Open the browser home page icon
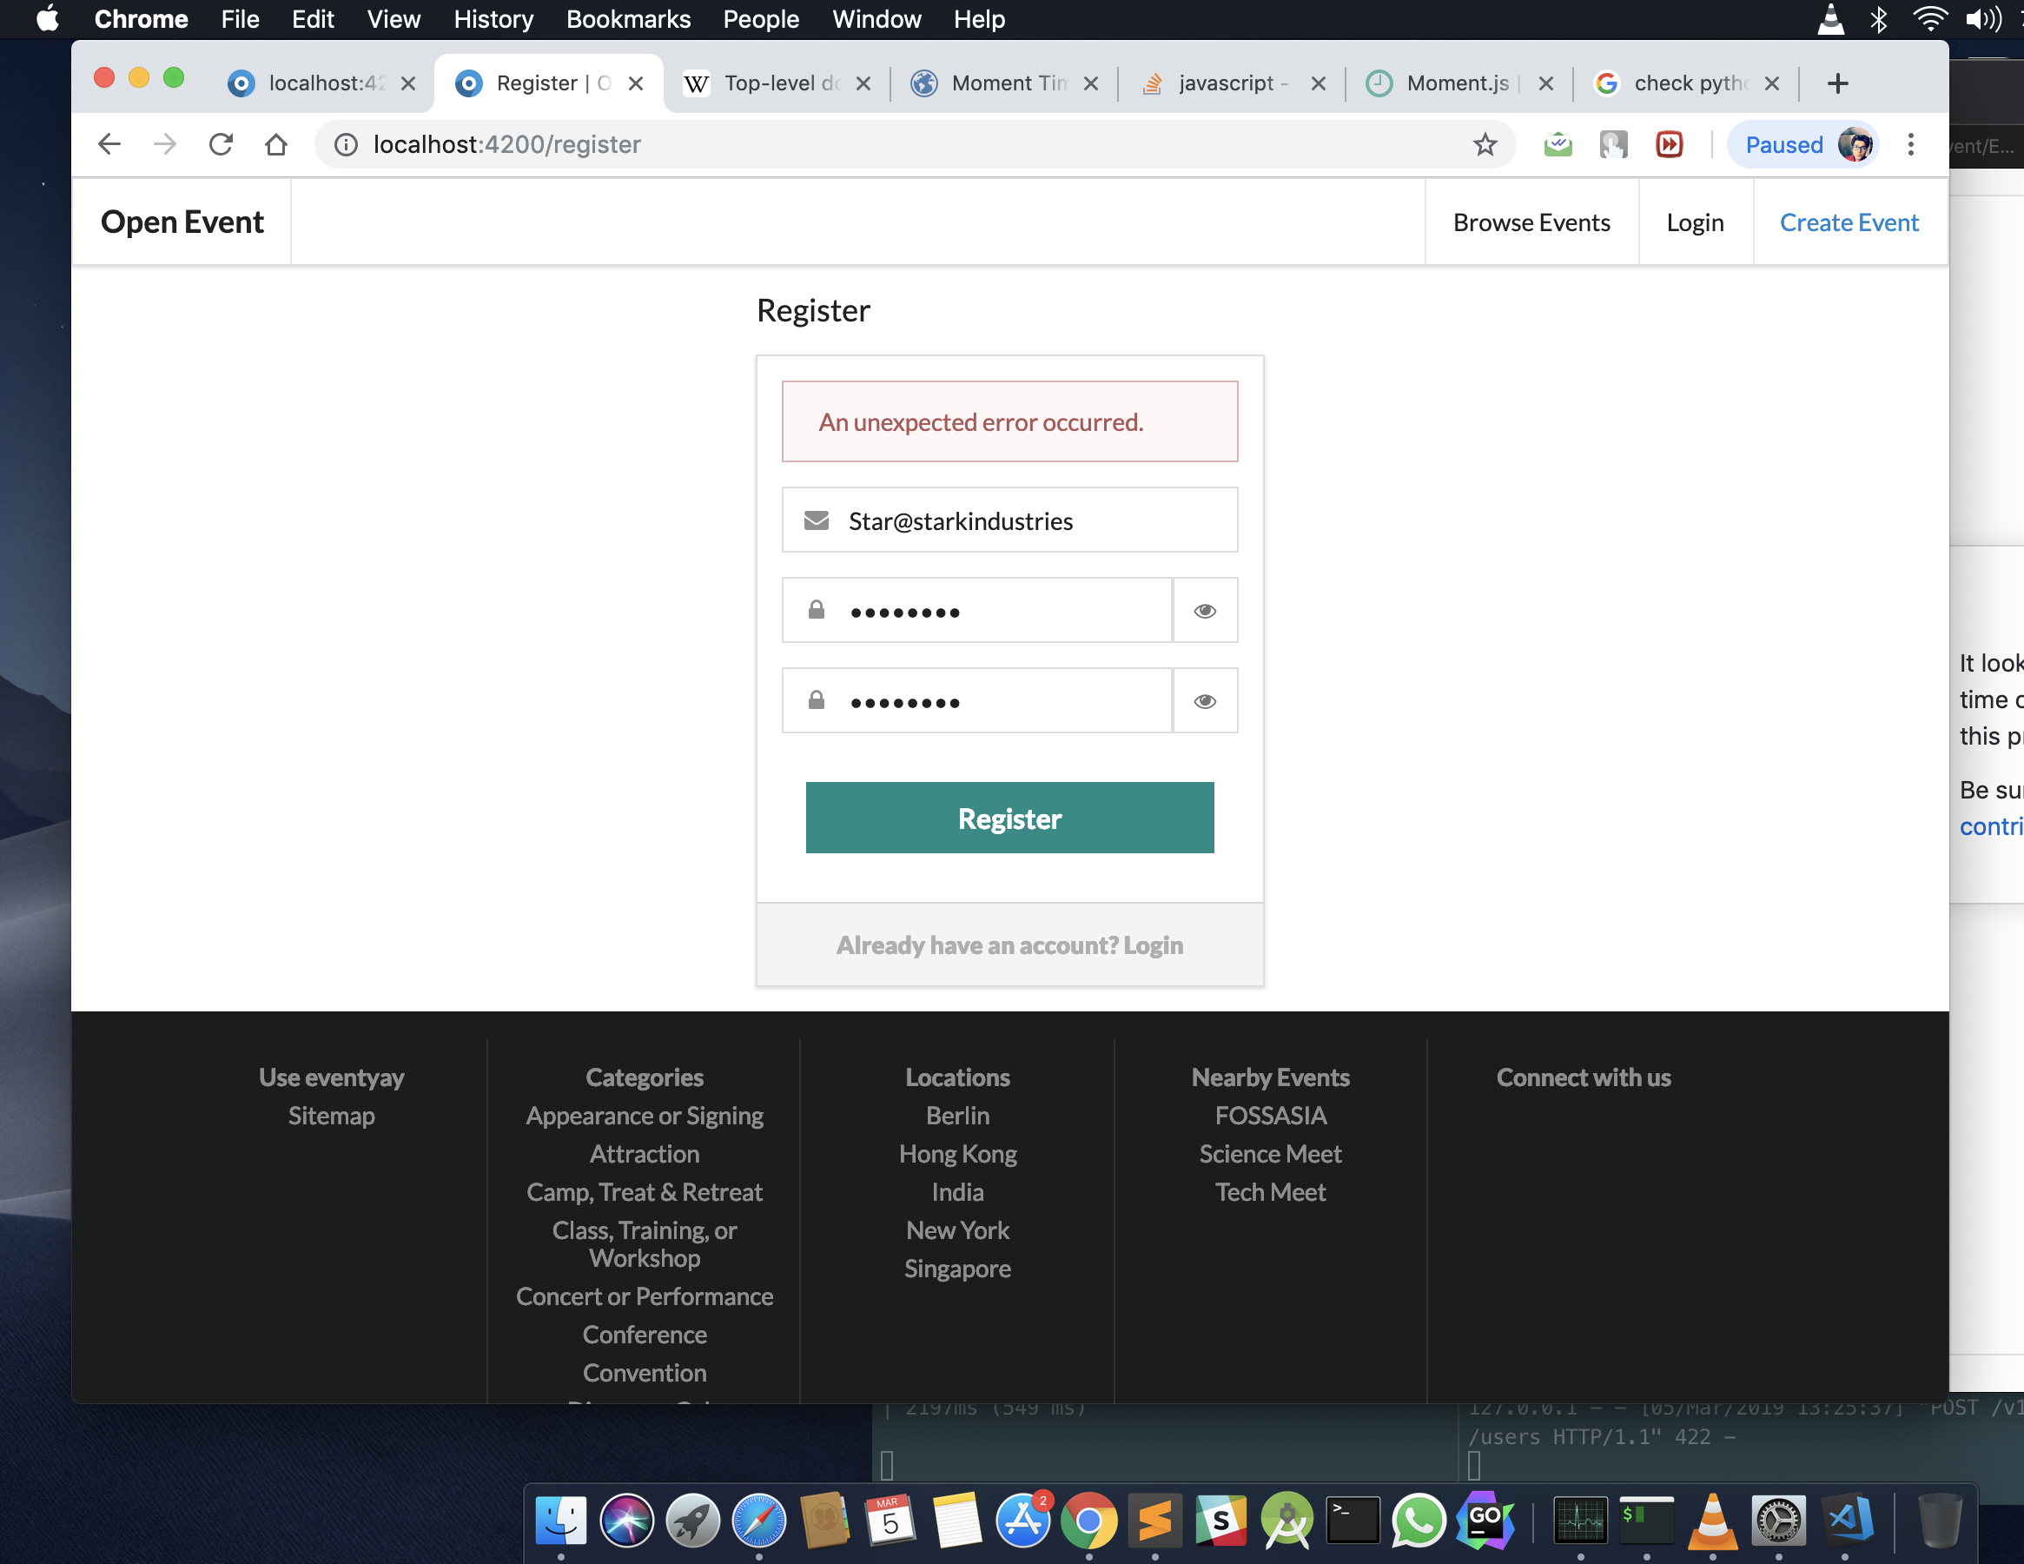The height and width of the screenshot is (1564, 2024). tap(276, 144)
